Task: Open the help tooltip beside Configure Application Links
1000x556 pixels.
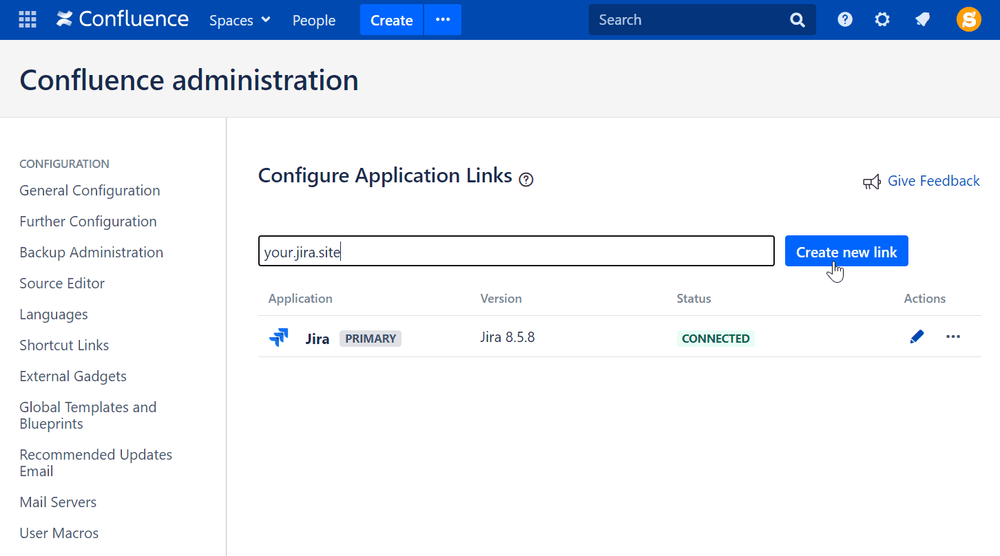Action: pos(525,179)
